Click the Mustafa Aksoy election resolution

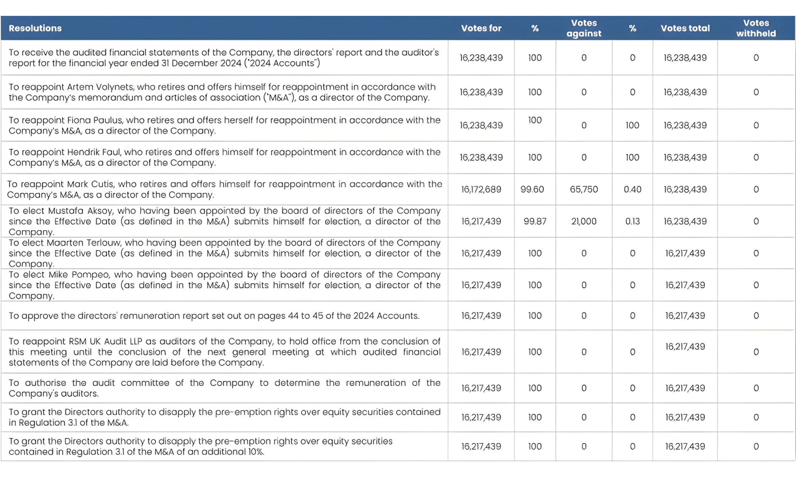[224, 221]
